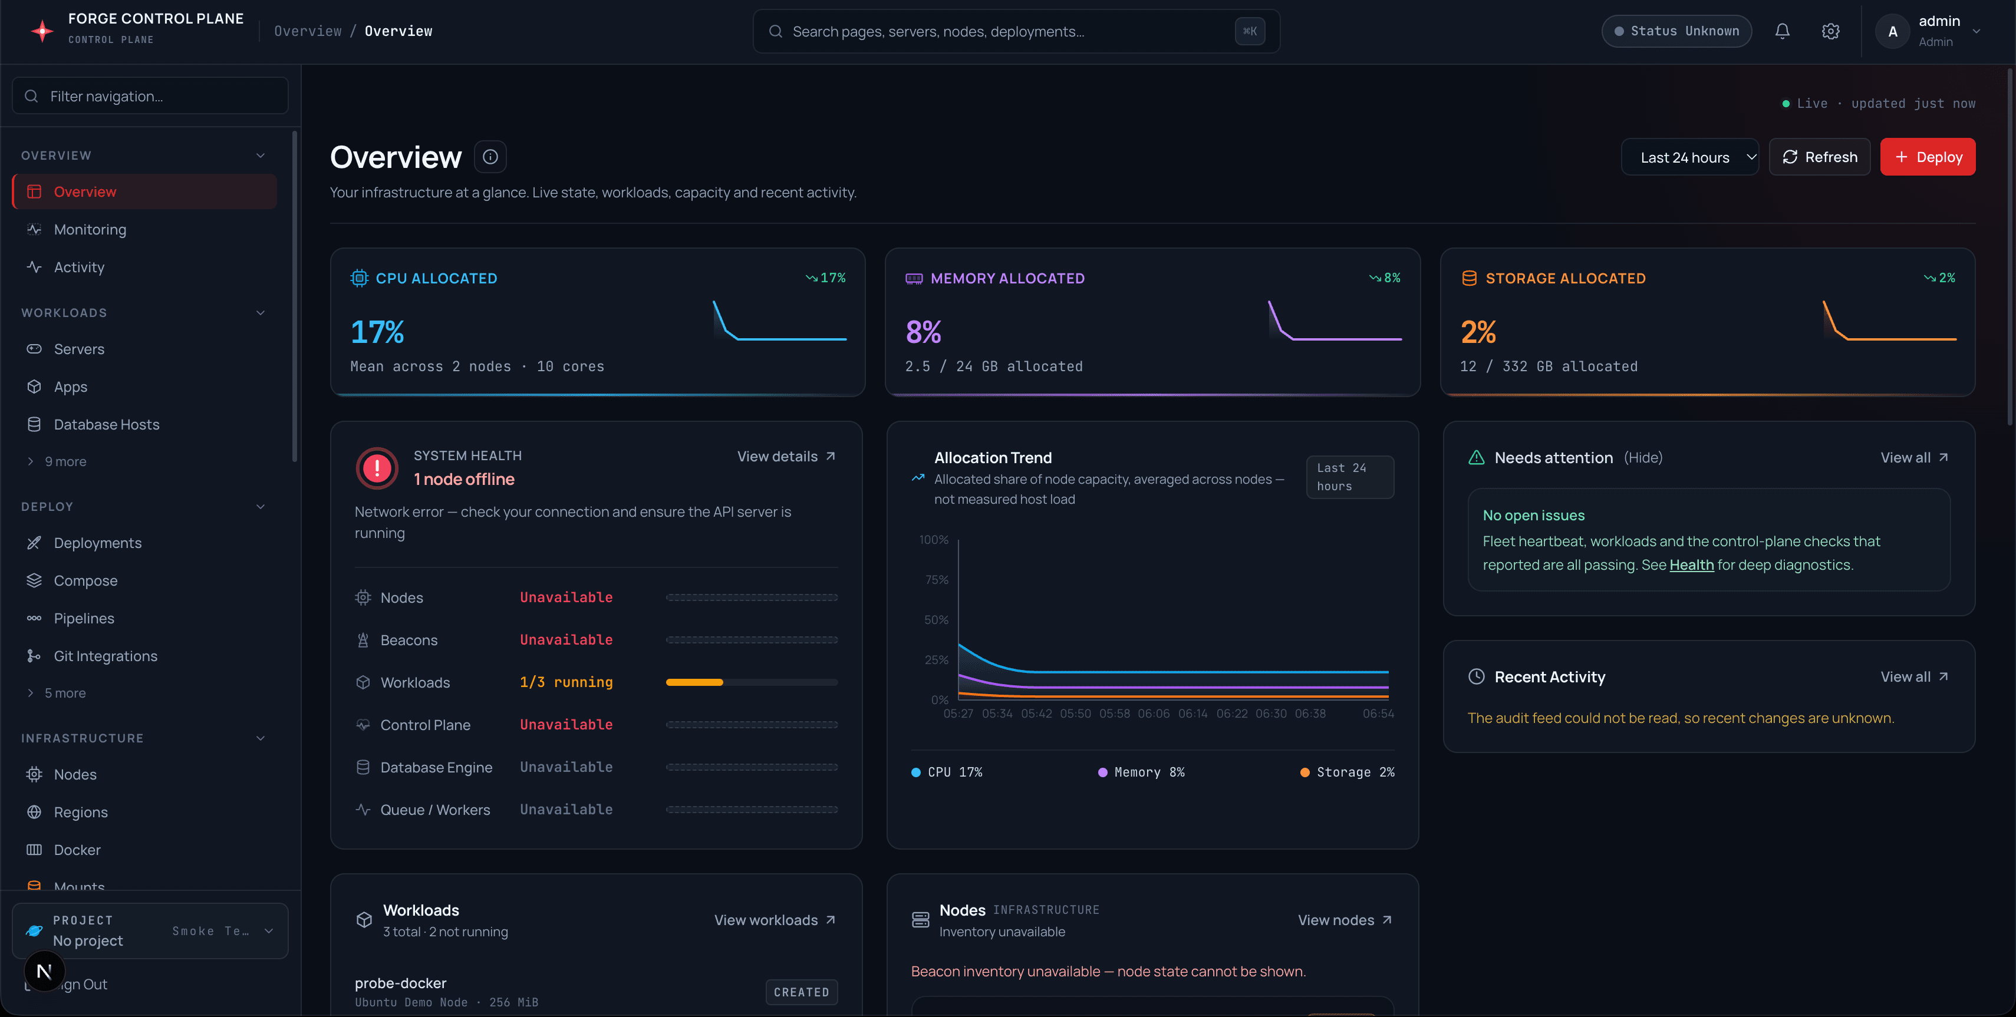Click the Recent Activity clock icon
The width and height of the screenshot is (2016, 1017).
pyautogui.click(x=1476, y=676)
